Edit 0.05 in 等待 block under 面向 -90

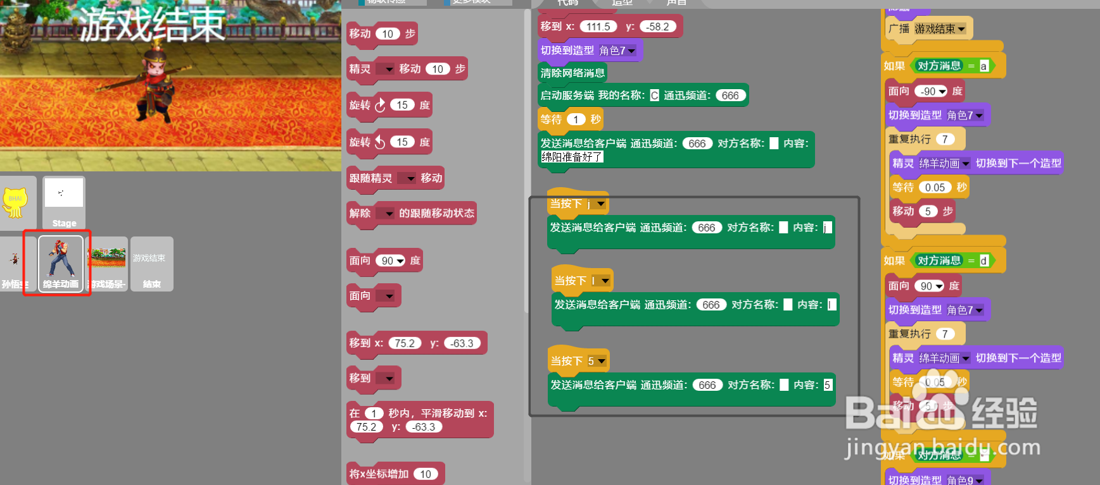[935, 187]
